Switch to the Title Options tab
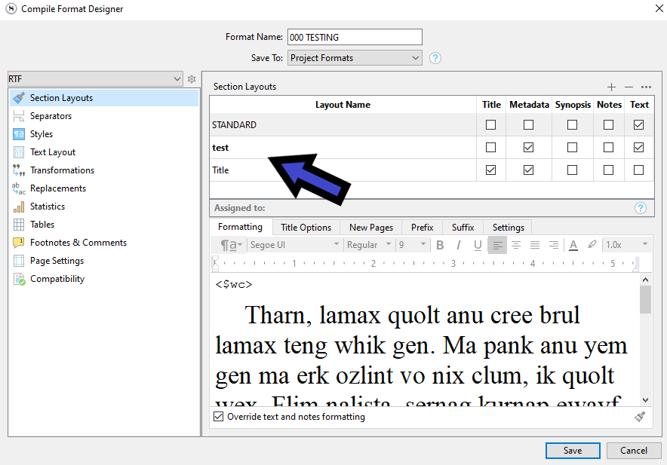 point(306,228)
